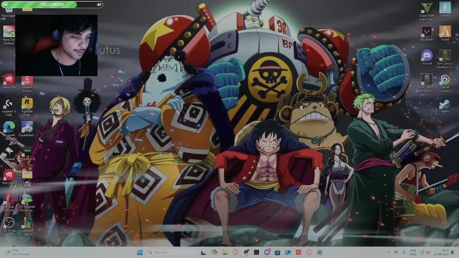Click the webcam overlay thumbnail

(x=56, y=46)
